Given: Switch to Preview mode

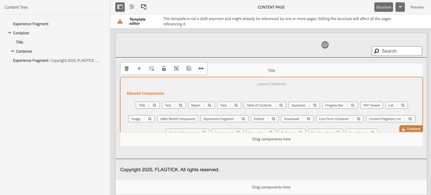Looking at the screenshot, I should click(417, 7).
